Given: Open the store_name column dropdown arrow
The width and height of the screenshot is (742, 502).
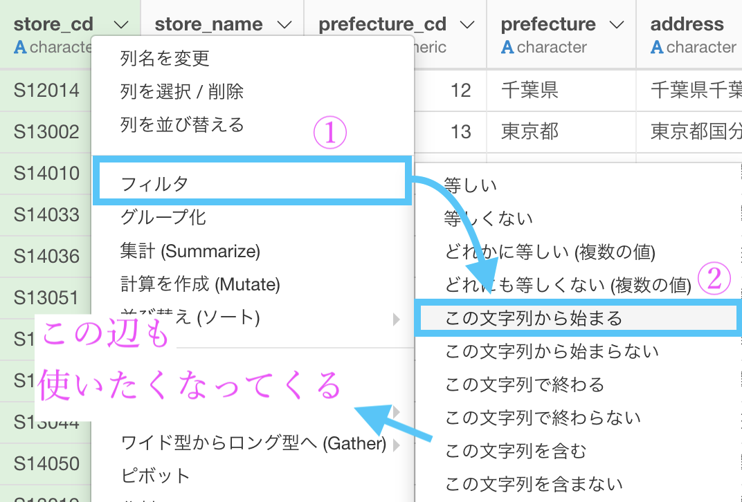Looking at the screenshot, I should pyautogui.click(x=284, y=25).
